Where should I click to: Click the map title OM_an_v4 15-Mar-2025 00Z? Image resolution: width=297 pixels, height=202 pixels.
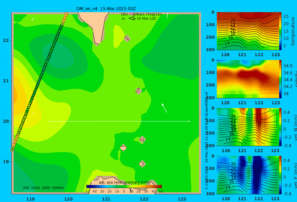click(106, 9)
